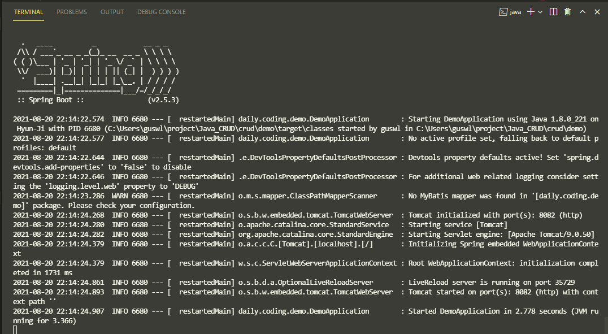Kill terminal with the trash icon
608x334 pixels.
568,12
